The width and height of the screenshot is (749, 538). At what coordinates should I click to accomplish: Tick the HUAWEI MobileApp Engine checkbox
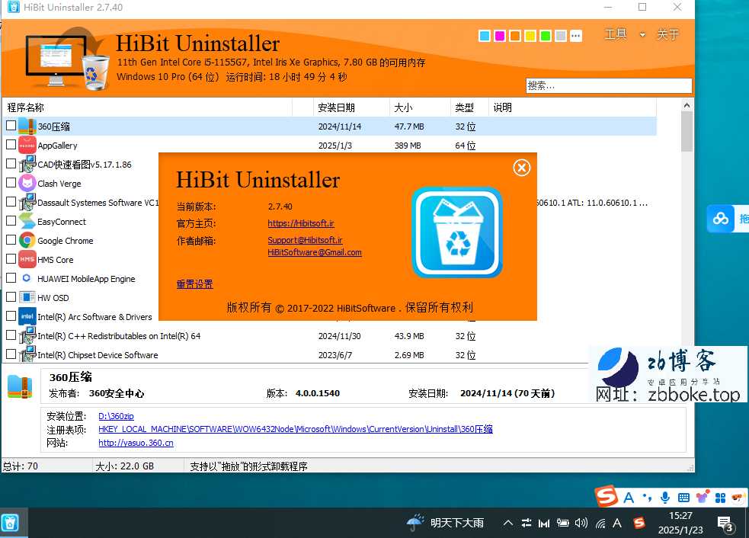pos(11,277)
